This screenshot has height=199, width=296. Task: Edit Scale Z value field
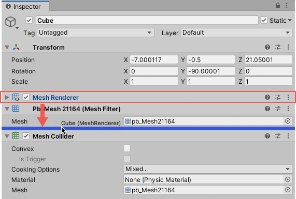point(269,82)
